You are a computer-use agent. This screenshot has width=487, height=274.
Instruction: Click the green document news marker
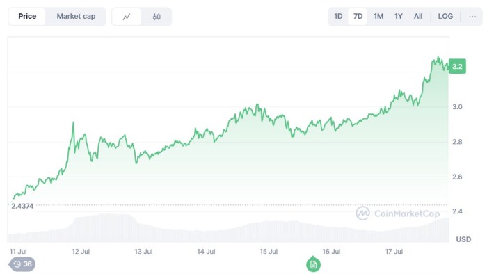point(313,264)
